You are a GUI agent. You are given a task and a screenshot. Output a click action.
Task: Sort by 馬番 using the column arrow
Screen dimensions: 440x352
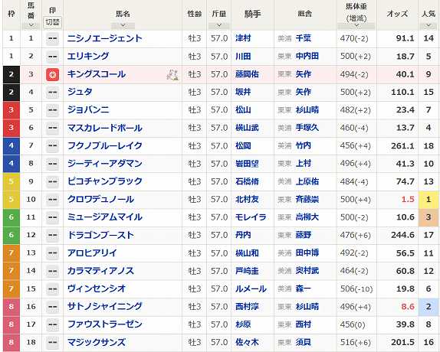tap(31, 25)
